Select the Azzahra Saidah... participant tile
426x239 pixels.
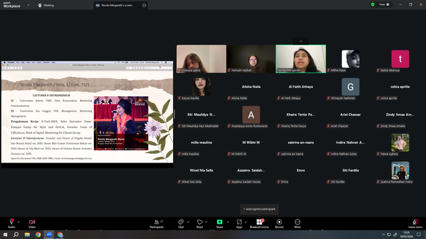(x=251, y=171)
